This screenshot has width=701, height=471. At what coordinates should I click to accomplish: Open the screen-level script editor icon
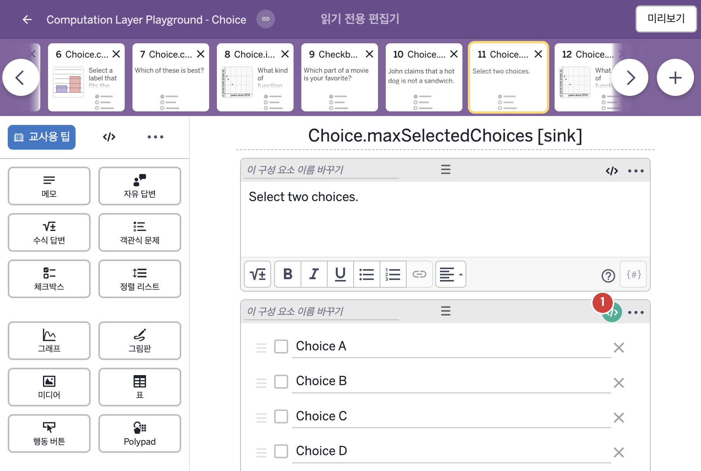(109, 137)
